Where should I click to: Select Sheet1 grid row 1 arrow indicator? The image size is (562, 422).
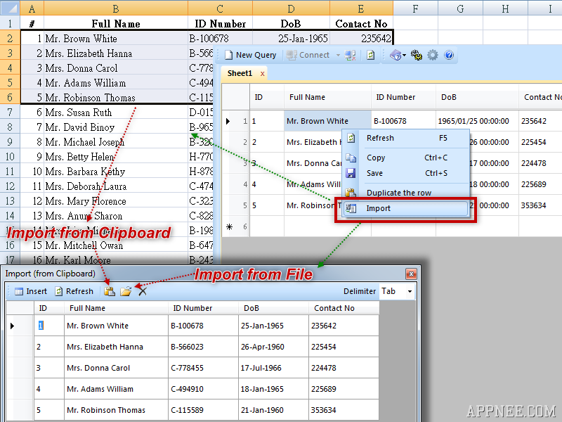pos(235,121)
